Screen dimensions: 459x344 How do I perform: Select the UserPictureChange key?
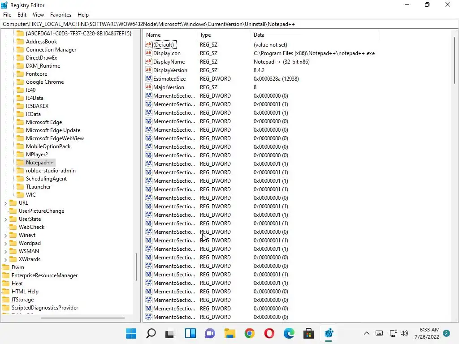[x=41, y=211]
